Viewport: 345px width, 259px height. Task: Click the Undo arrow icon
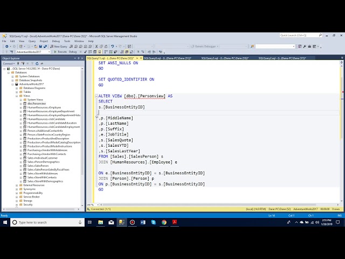pos(113,46)
